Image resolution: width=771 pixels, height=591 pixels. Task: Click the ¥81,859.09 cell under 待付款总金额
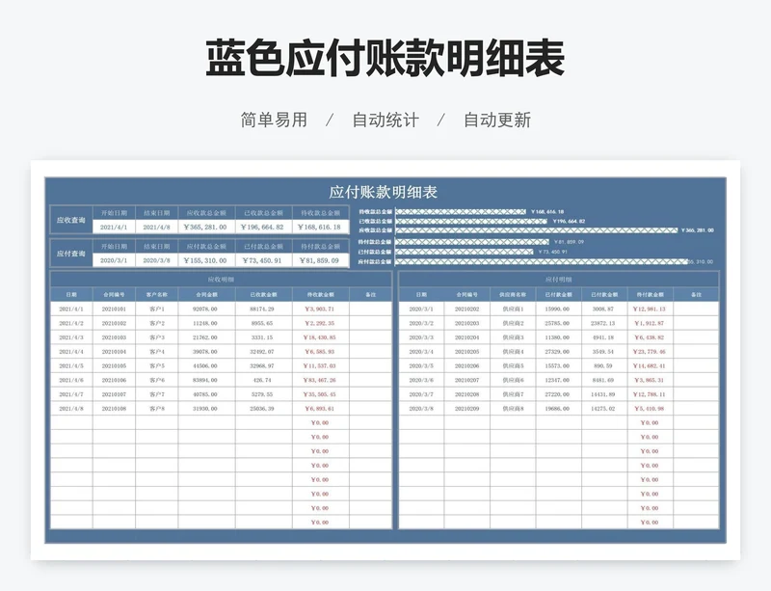pyautogui.click(x=321, y=260)
